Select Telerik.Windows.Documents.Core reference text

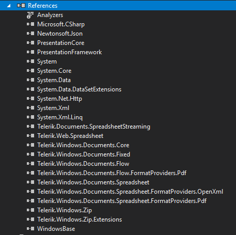coord(83,145)
